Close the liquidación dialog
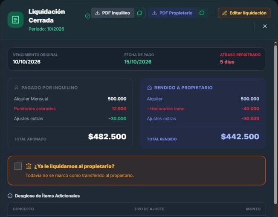278x217 pixels. click(265, 26)
